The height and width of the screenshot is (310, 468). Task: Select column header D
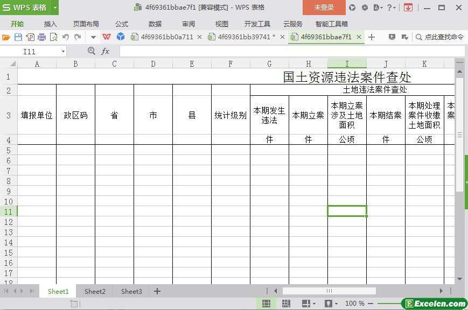pos(153,64)
